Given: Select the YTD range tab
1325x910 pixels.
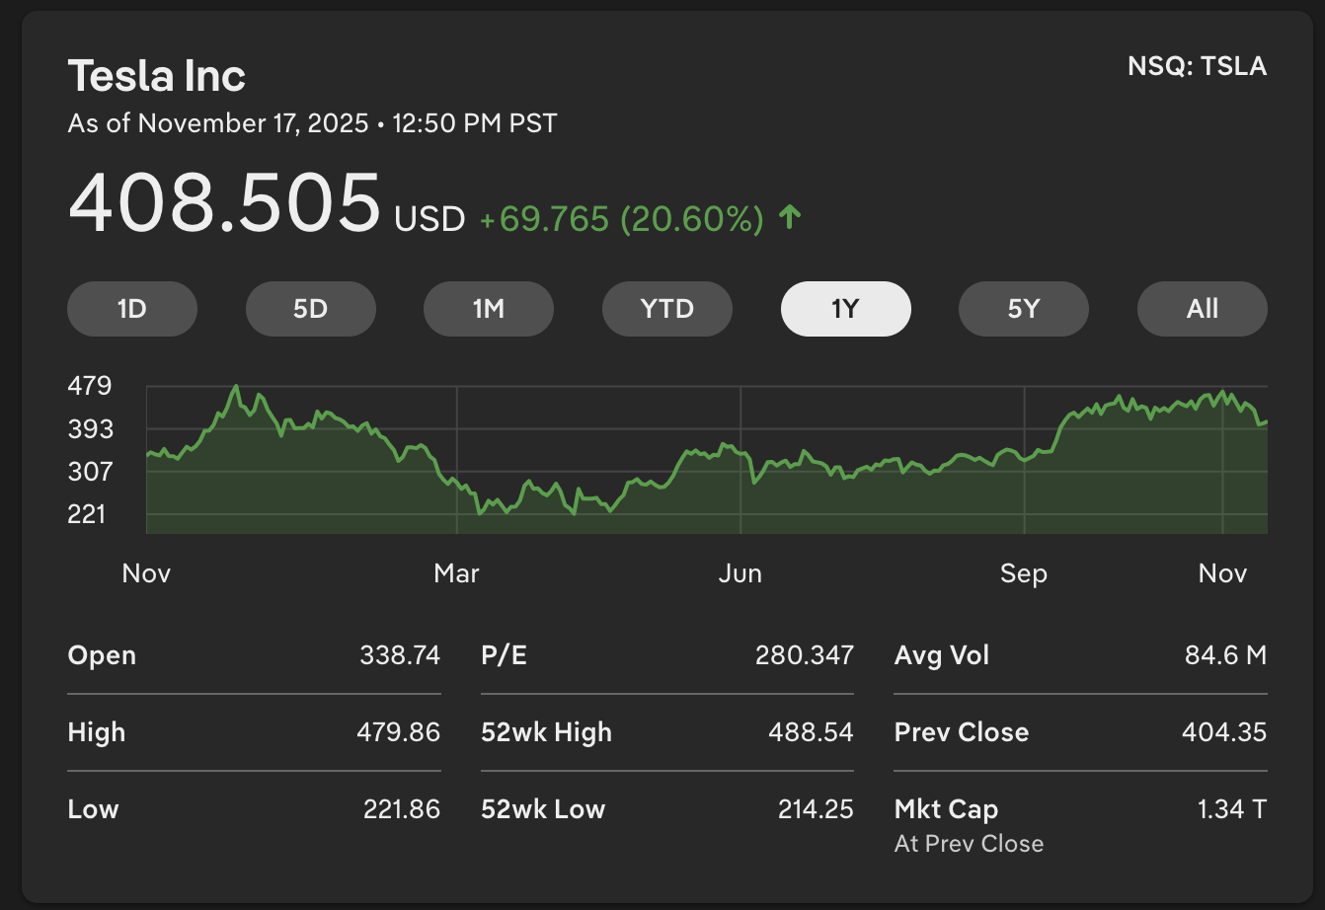Looking at the screenshot, I should (x=667, y=309).
